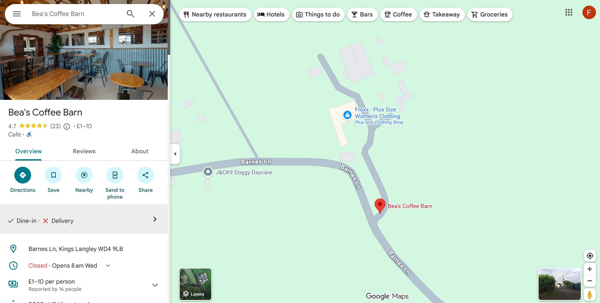Expand the opening hours dropdown
This screenshot has height=303, width=600.
[x=108, y=266]
